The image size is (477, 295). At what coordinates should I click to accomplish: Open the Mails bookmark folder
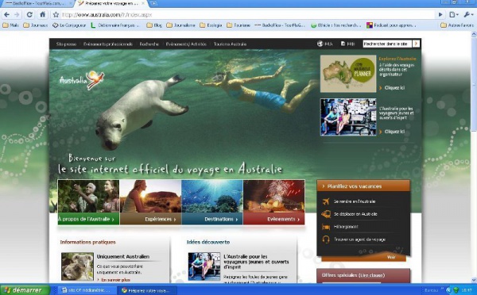pyautogui.click(x=10, y=25)
